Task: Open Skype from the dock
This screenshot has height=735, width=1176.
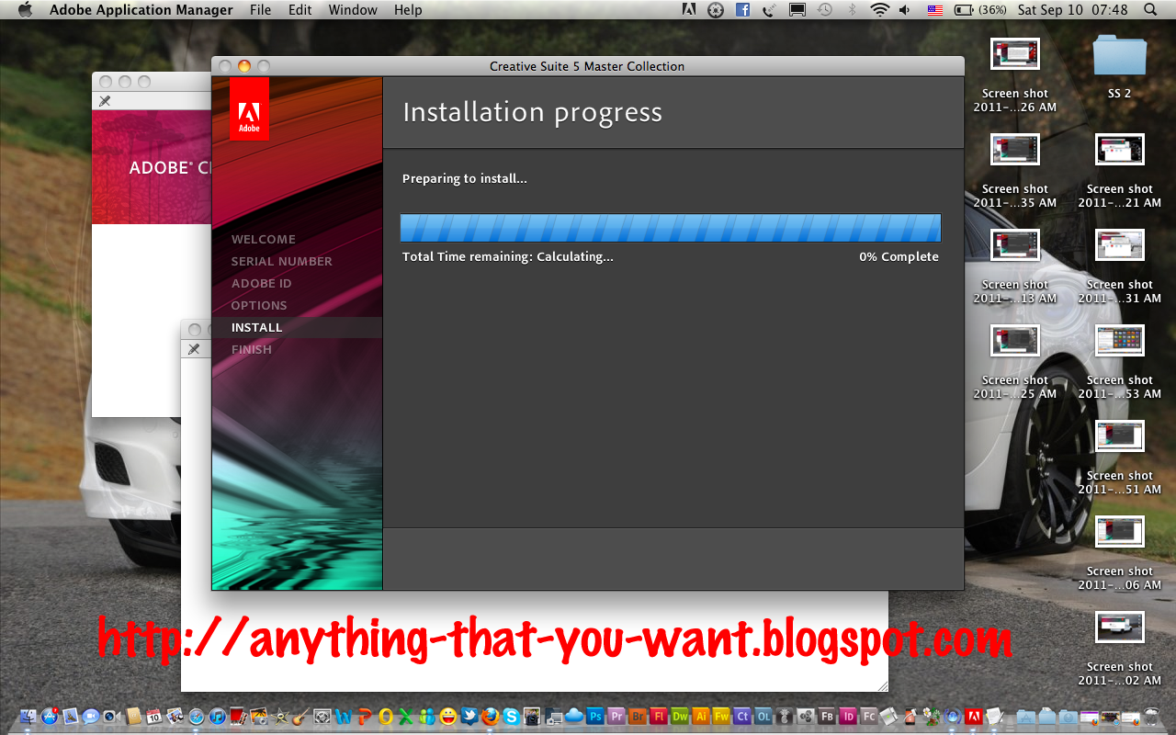Action: pos(511,717)
